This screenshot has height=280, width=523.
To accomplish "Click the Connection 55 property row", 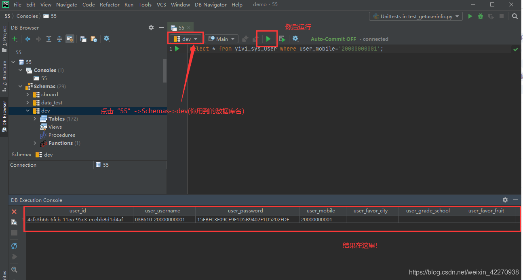I will [x=88, y=165].
